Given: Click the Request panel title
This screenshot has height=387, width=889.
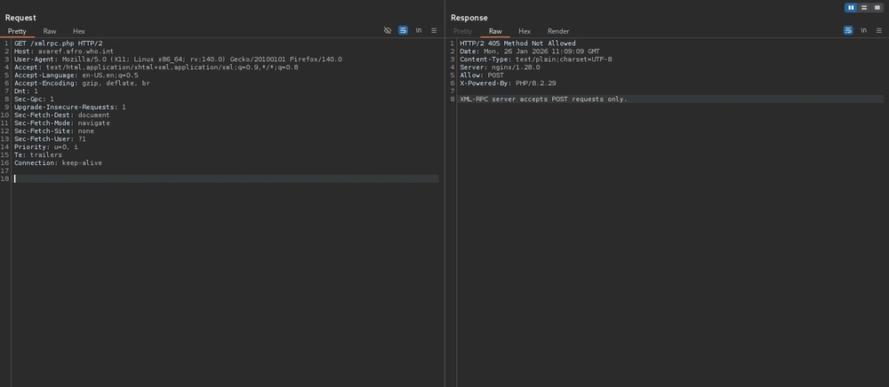Looking at the screenshot, I should pos(20,18).
